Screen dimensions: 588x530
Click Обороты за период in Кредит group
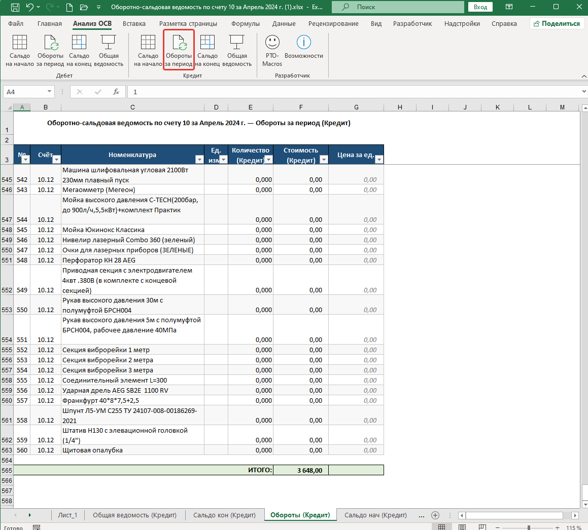(179, 51)
